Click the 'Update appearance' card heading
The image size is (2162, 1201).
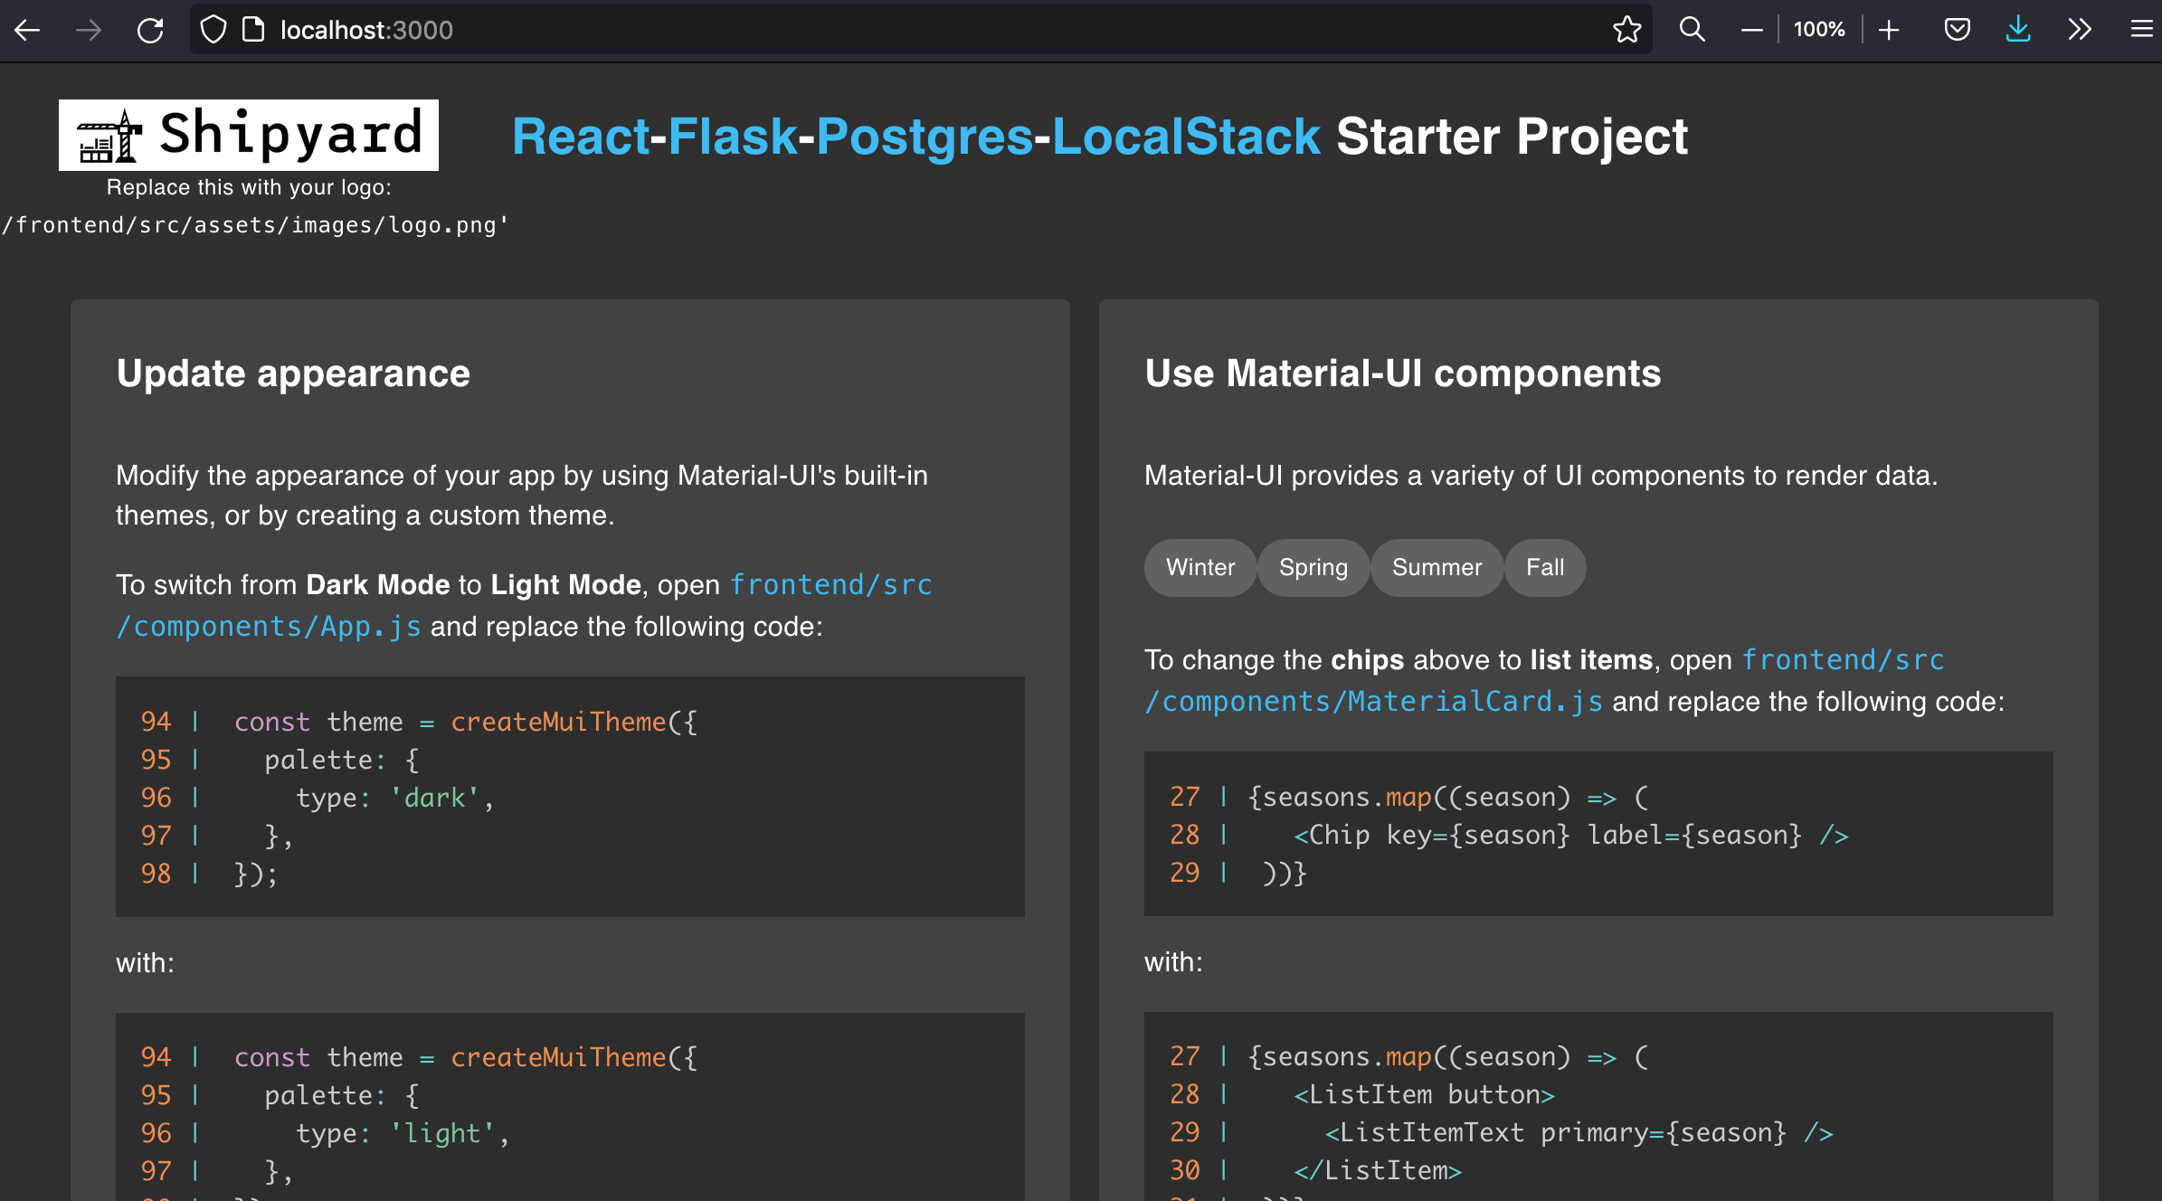[293, 374]
